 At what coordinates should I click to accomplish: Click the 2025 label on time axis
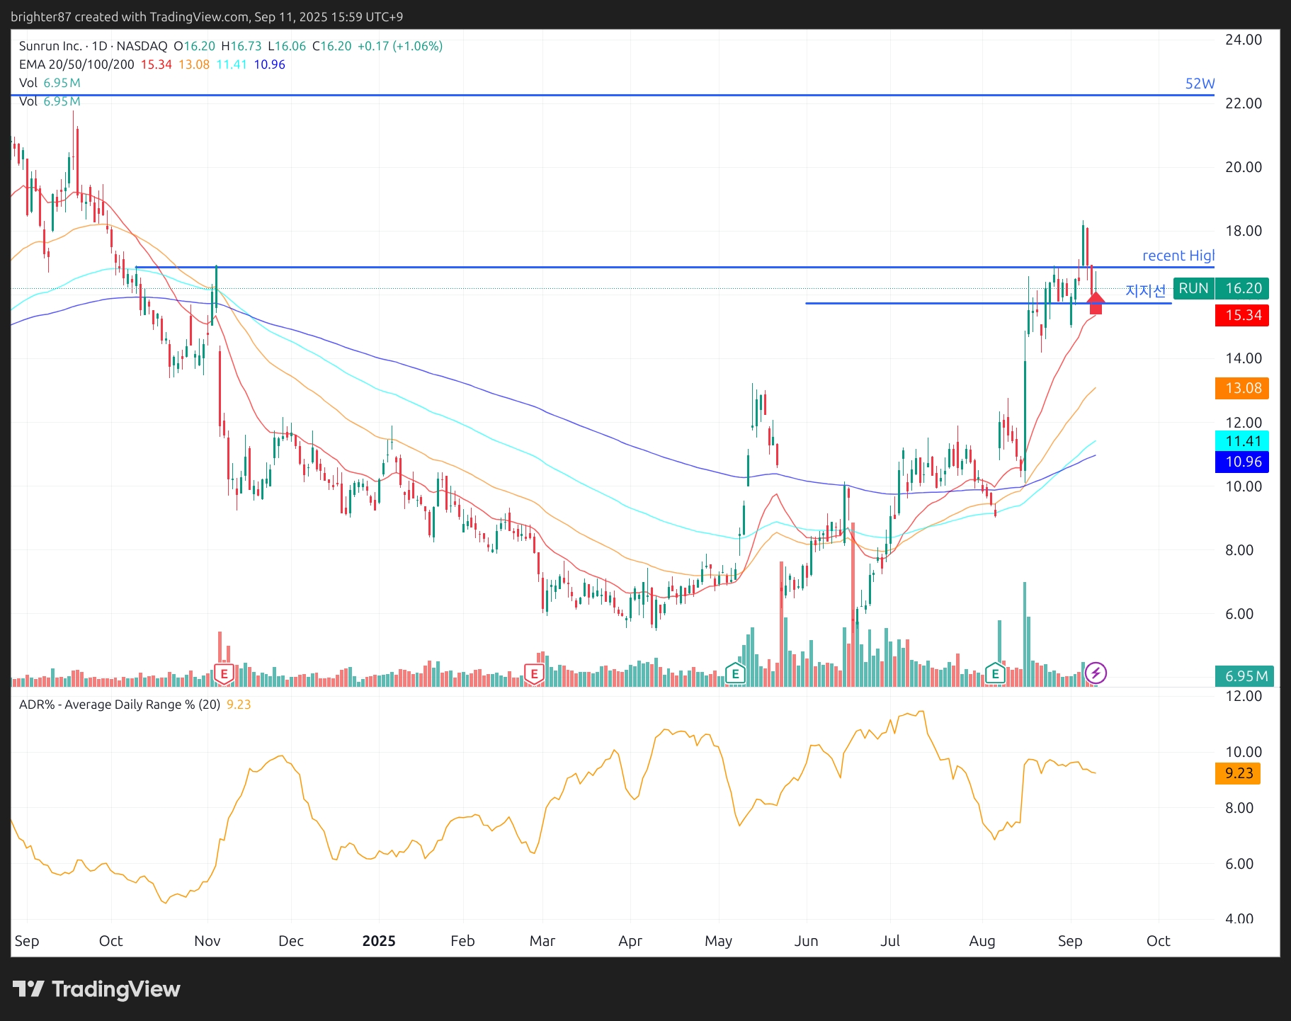coord(378,941)
